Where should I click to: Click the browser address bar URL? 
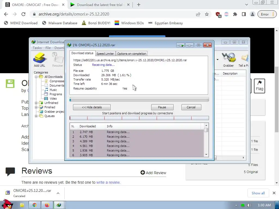pos(74,14)
